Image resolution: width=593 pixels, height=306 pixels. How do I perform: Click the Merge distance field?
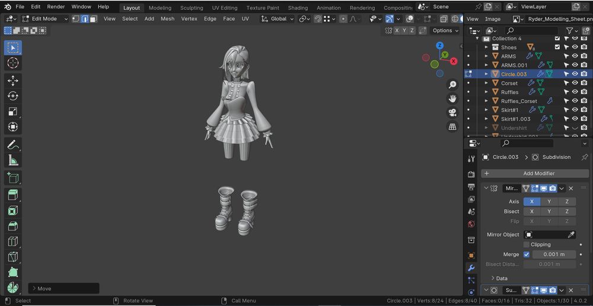(554, 254)
